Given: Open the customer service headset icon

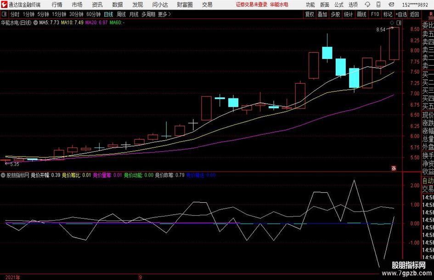Looking at the screenshot, I should tap(367, 5).
